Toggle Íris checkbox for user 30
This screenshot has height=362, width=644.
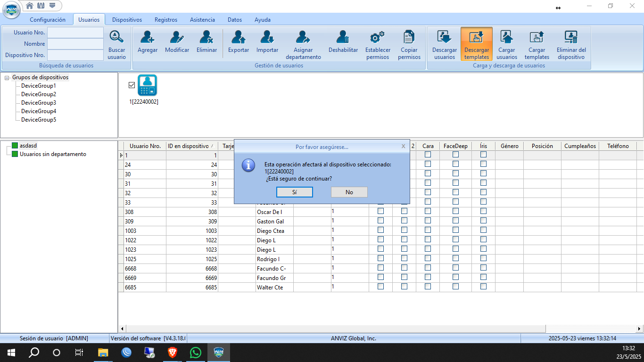click(x=483, y=173)
